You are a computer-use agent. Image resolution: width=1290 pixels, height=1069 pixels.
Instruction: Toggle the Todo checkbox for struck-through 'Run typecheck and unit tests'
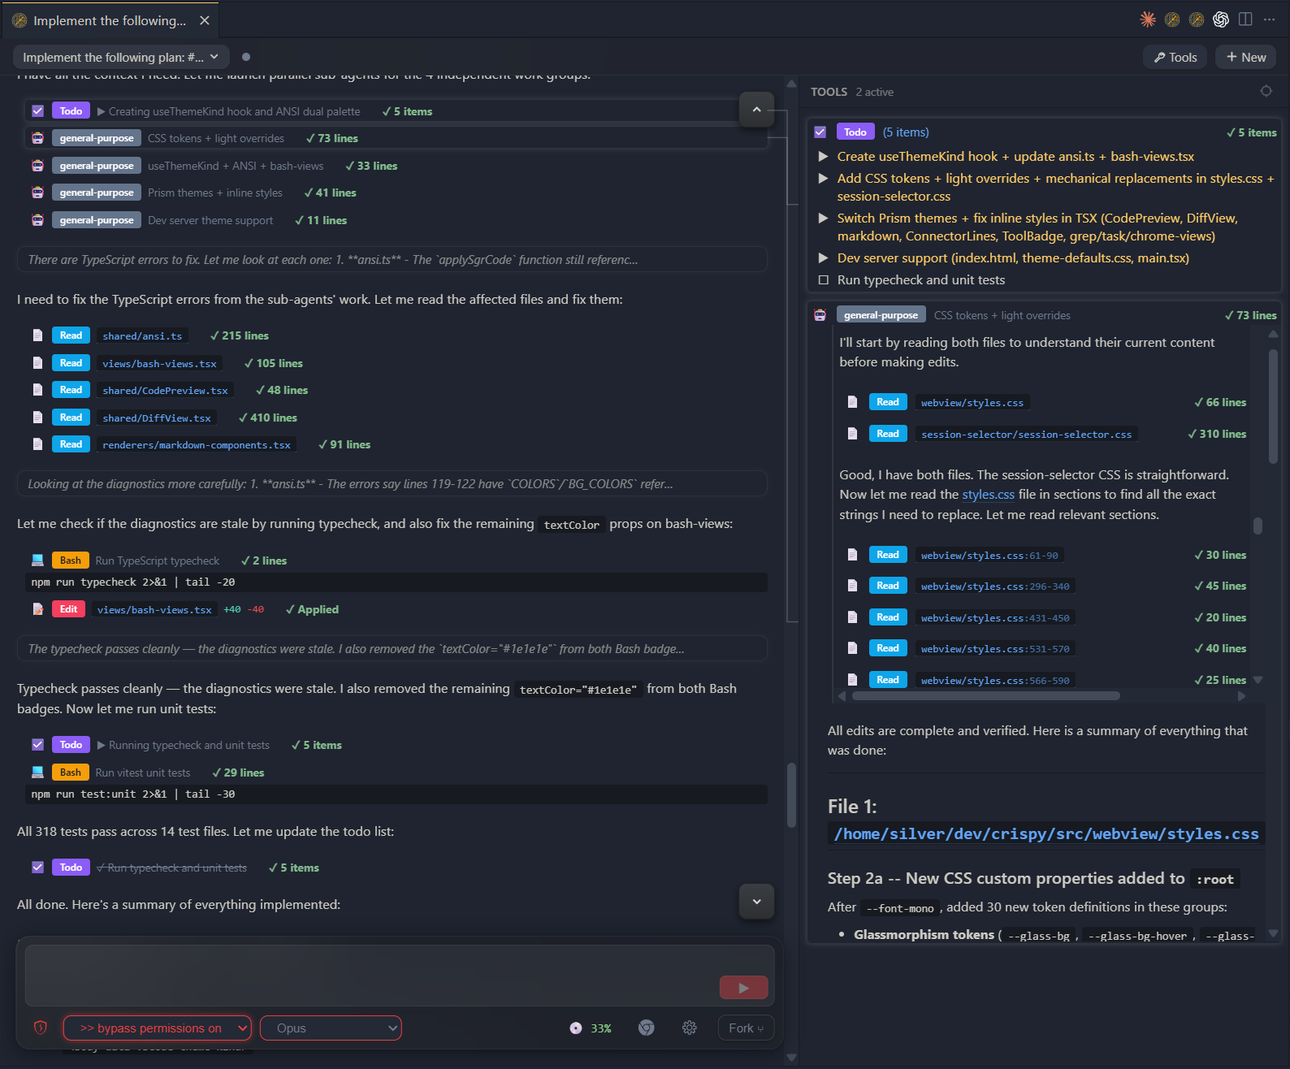37,868
